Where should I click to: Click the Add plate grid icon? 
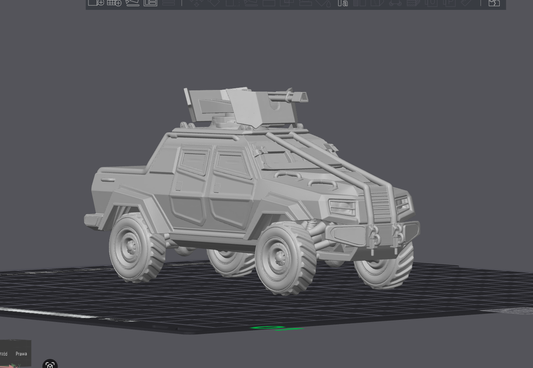coord(114,2)
